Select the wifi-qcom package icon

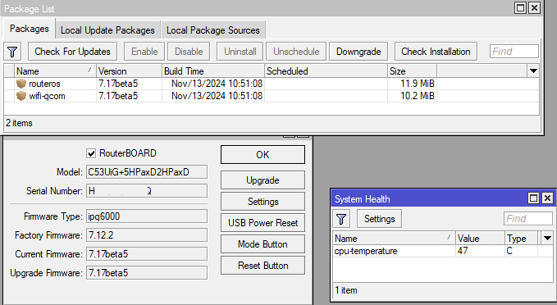click(x=21, y=96)
